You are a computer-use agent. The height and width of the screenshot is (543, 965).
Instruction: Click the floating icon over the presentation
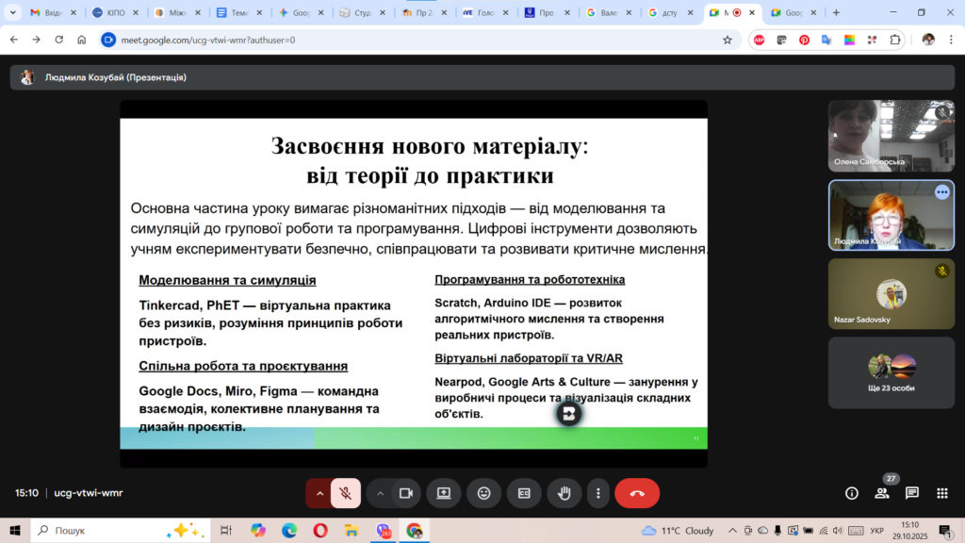coord(568,414)
